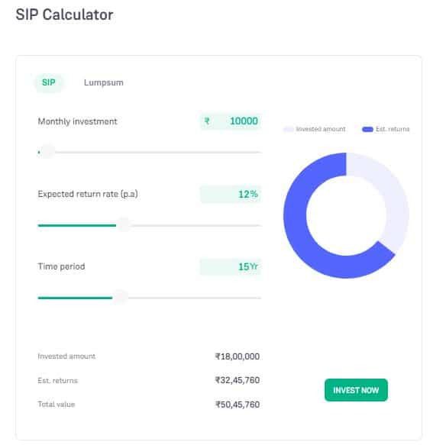Toggle Est. returns legend swatch
The image size is (433, 445).
(x=367, y=130)
